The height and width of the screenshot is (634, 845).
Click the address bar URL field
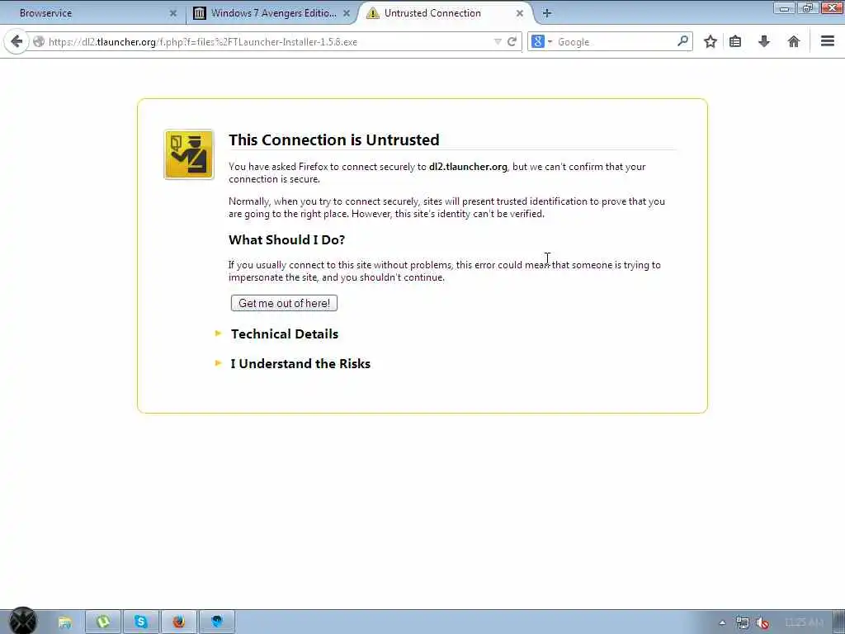pyautogui.click(x=268, y=41)
